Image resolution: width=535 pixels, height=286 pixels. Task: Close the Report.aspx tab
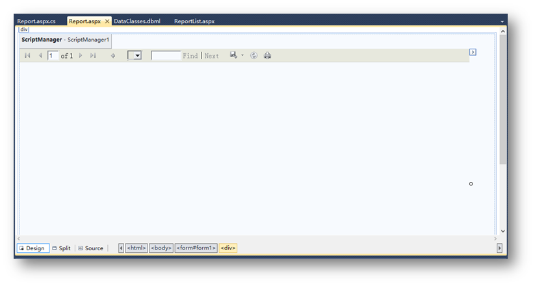pyautogui.click(x=107, y=21)
